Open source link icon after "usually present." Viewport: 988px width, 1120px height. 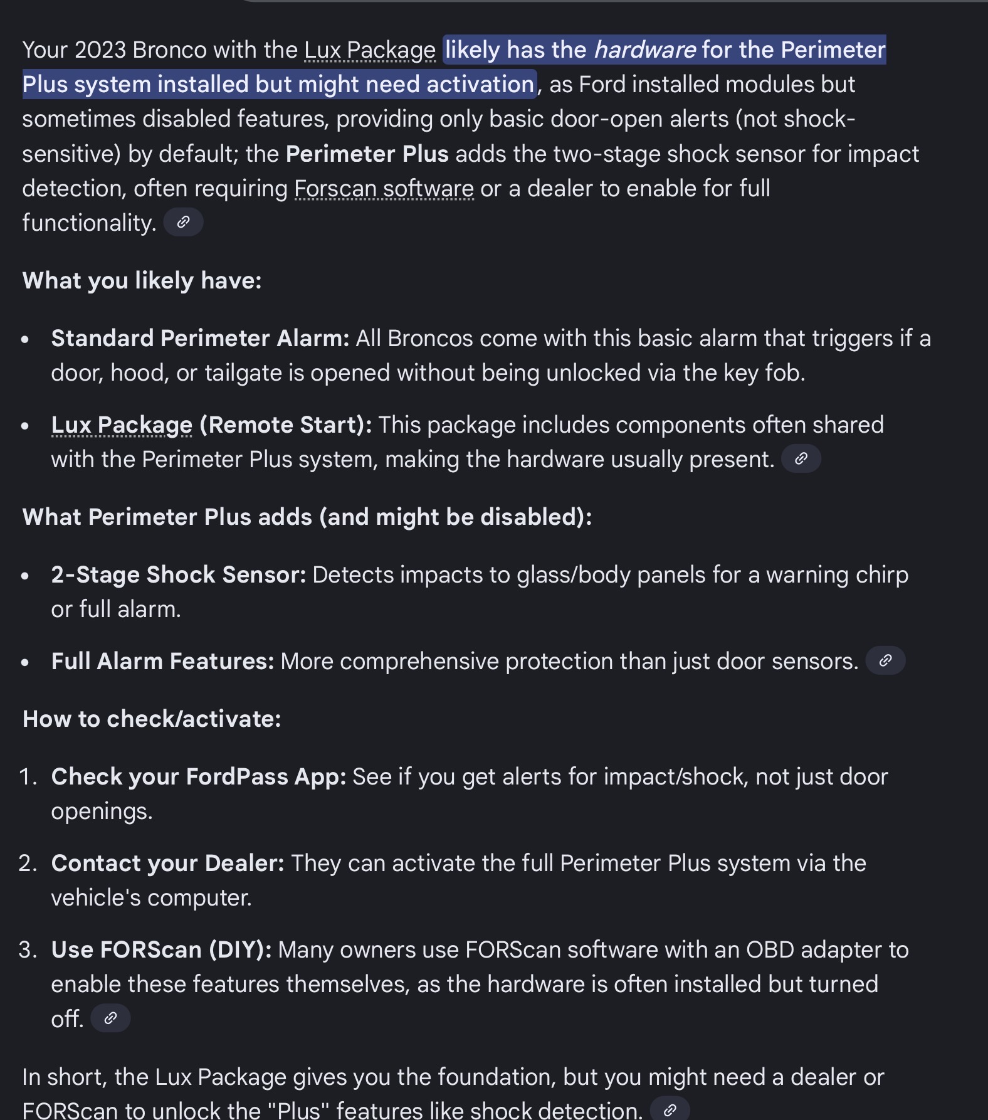pos(801,459)
